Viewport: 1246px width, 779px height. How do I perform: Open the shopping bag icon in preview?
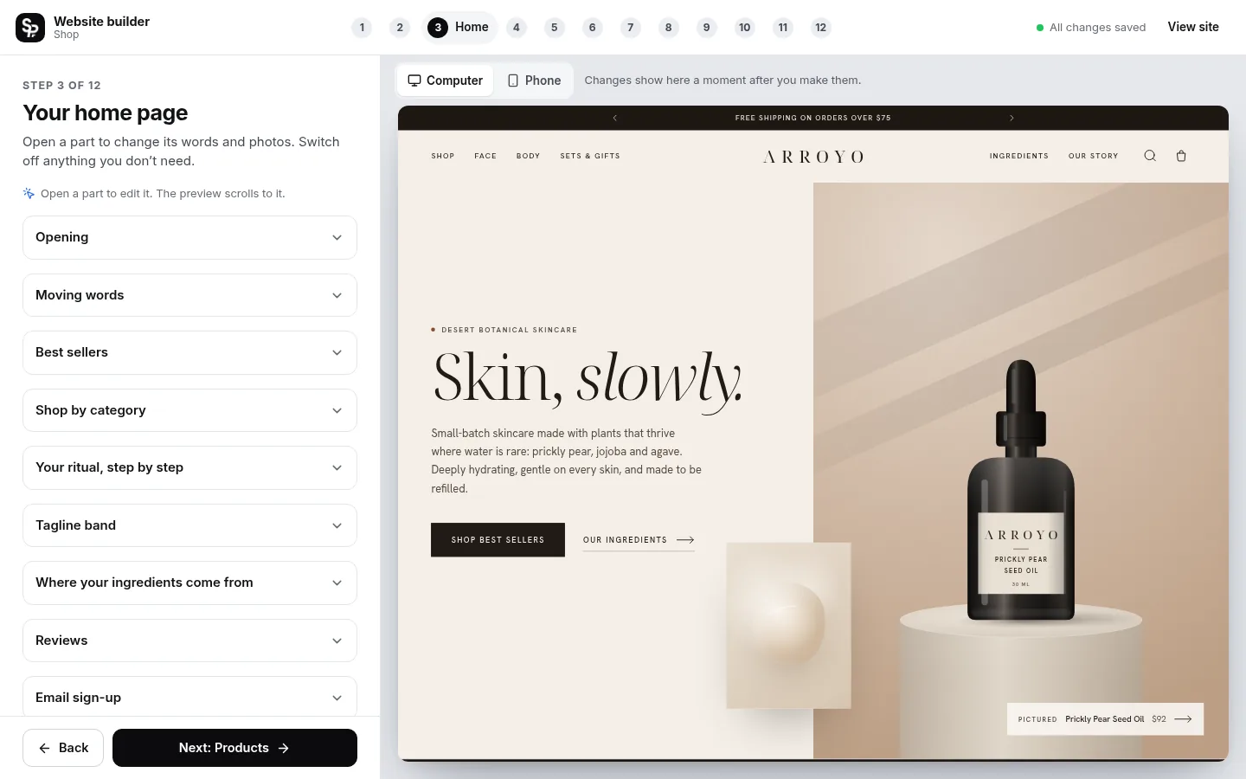click(1181, 156)
